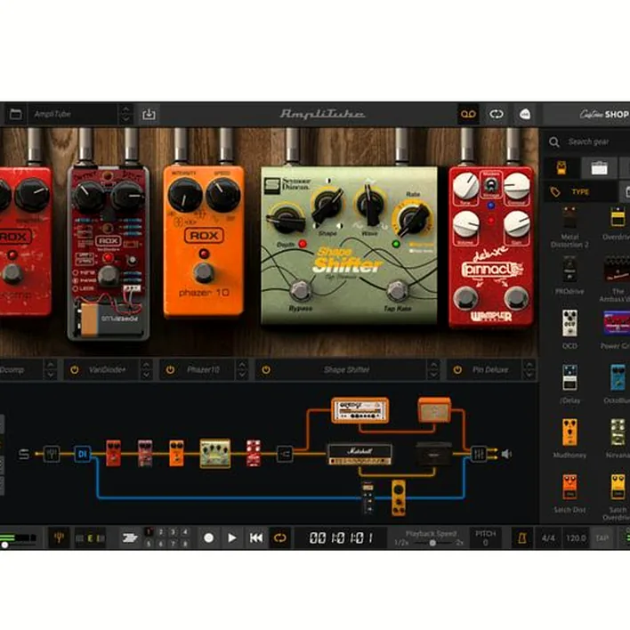Change Pin Deluxe slot model with arrows
The height and width of the screenshot is (630, 630).
coord(529,369)
